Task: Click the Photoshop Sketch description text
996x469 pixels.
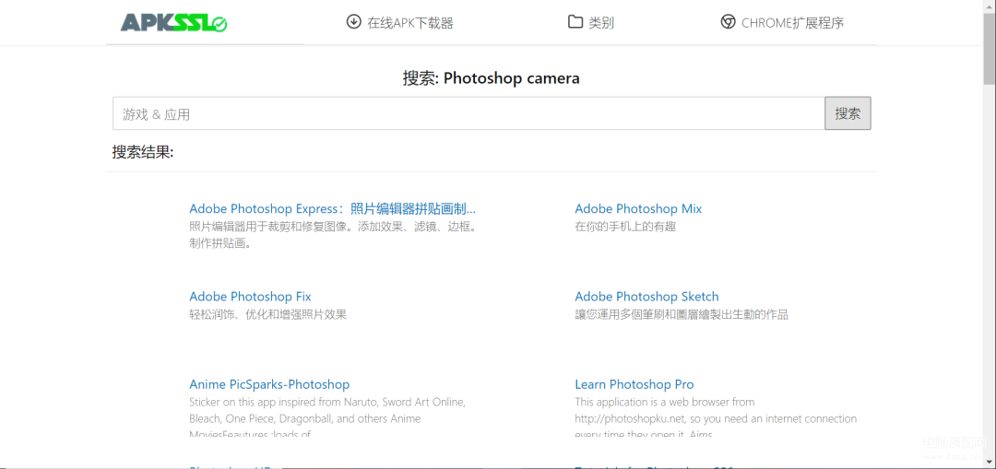Action: 682,314
